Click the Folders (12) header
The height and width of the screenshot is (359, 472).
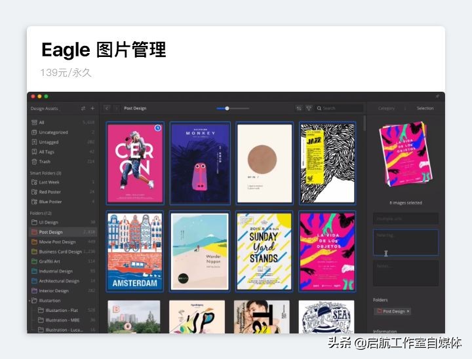pos(41,213)
